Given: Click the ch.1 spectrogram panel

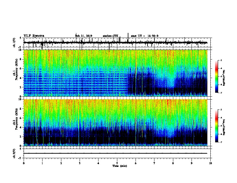Looking at the screenshot, I should coord(115,73).
